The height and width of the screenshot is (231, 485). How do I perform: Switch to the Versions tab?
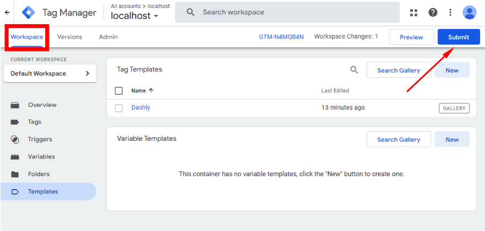(x=69, y=37)
